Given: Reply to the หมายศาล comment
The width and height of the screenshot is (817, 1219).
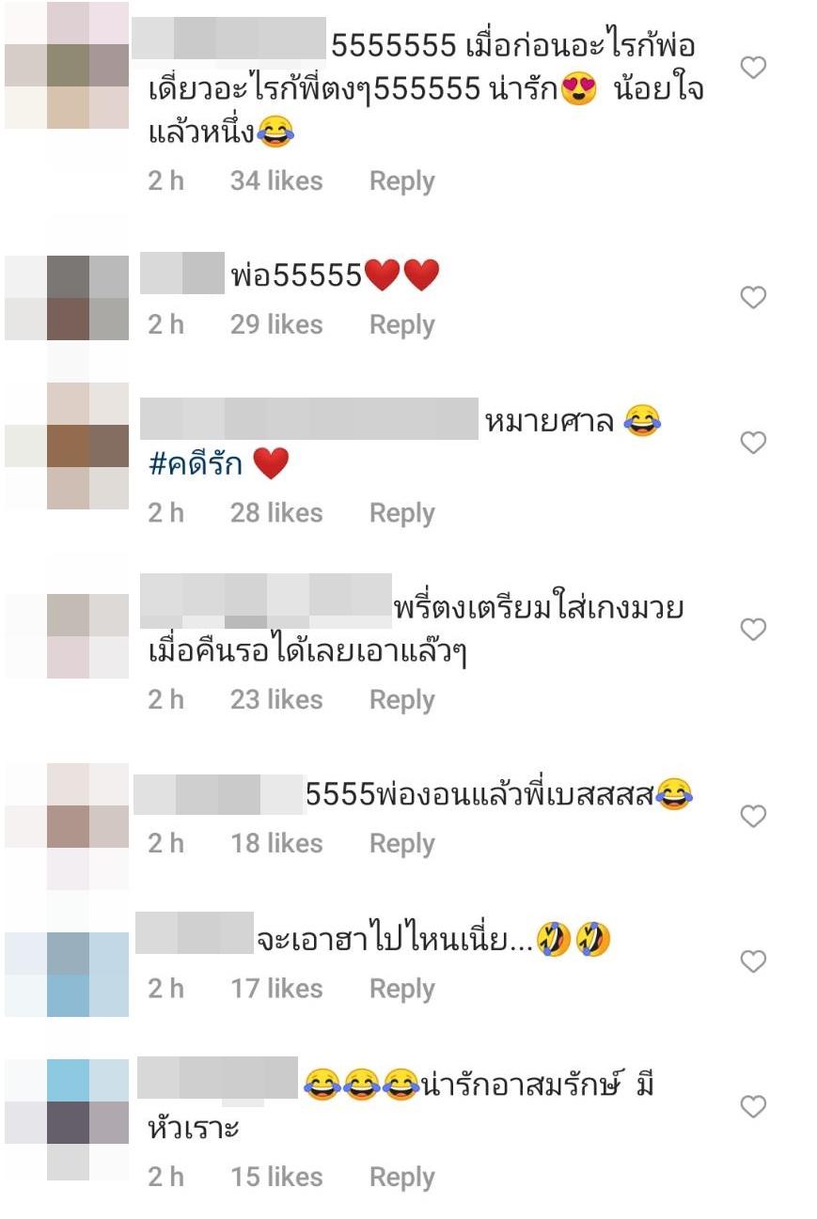Looking at the screenshot, I should (x=401, y=513).
